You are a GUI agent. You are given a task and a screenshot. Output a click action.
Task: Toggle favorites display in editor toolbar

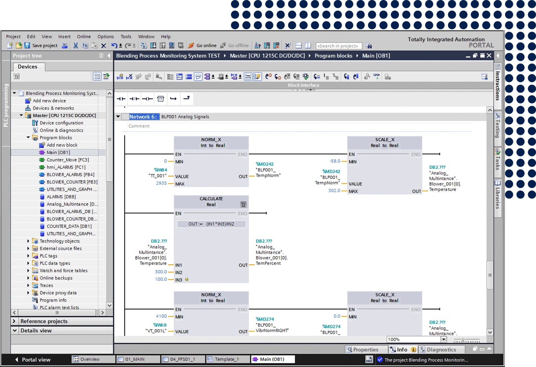tap(257, 77)
